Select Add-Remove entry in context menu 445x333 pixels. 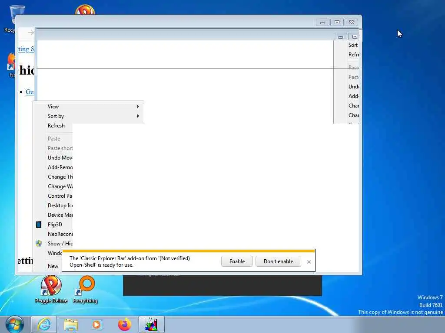pyautogui.click(x=60, y=167)
